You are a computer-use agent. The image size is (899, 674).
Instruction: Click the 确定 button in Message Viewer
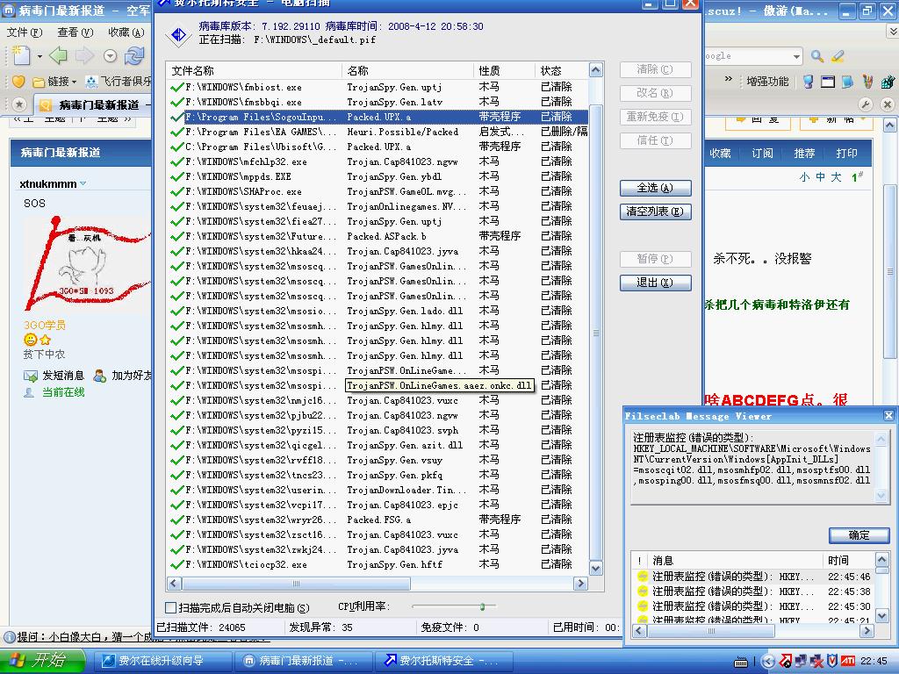click(x=859, y=535)
